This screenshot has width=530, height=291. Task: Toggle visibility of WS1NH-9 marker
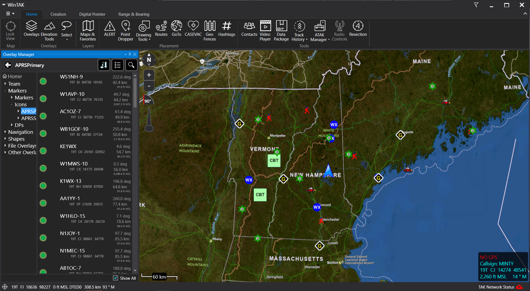[x=43, y=81]
